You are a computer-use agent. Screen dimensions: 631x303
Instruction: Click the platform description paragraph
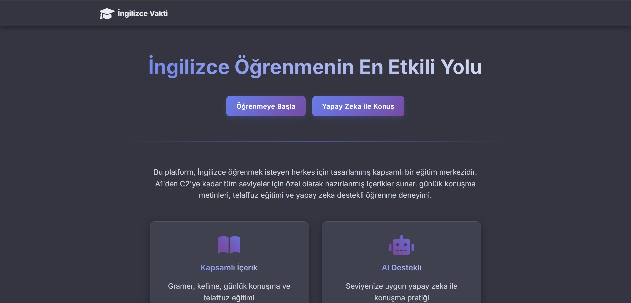click(x=315, y=184)
